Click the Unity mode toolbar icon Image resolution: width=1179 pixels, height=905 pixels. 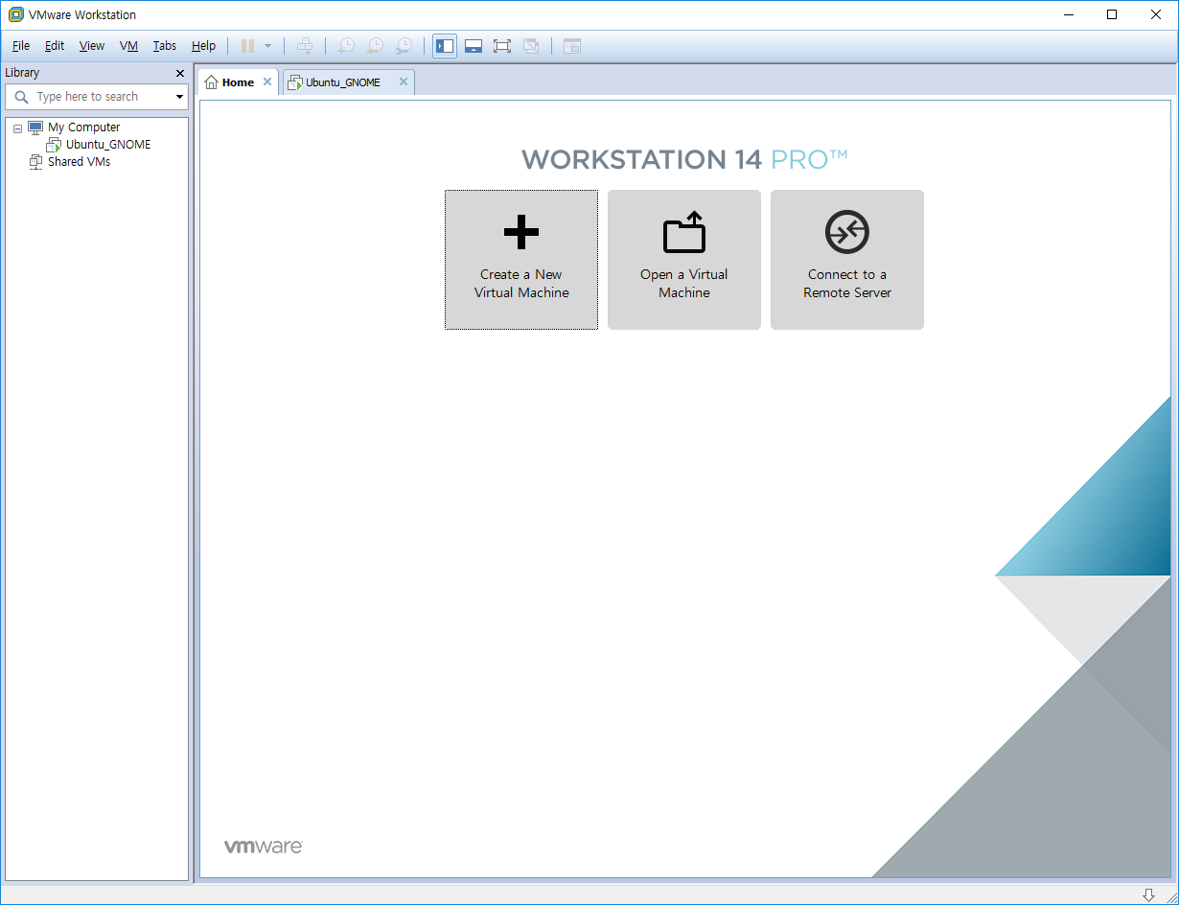pos(531,46)
